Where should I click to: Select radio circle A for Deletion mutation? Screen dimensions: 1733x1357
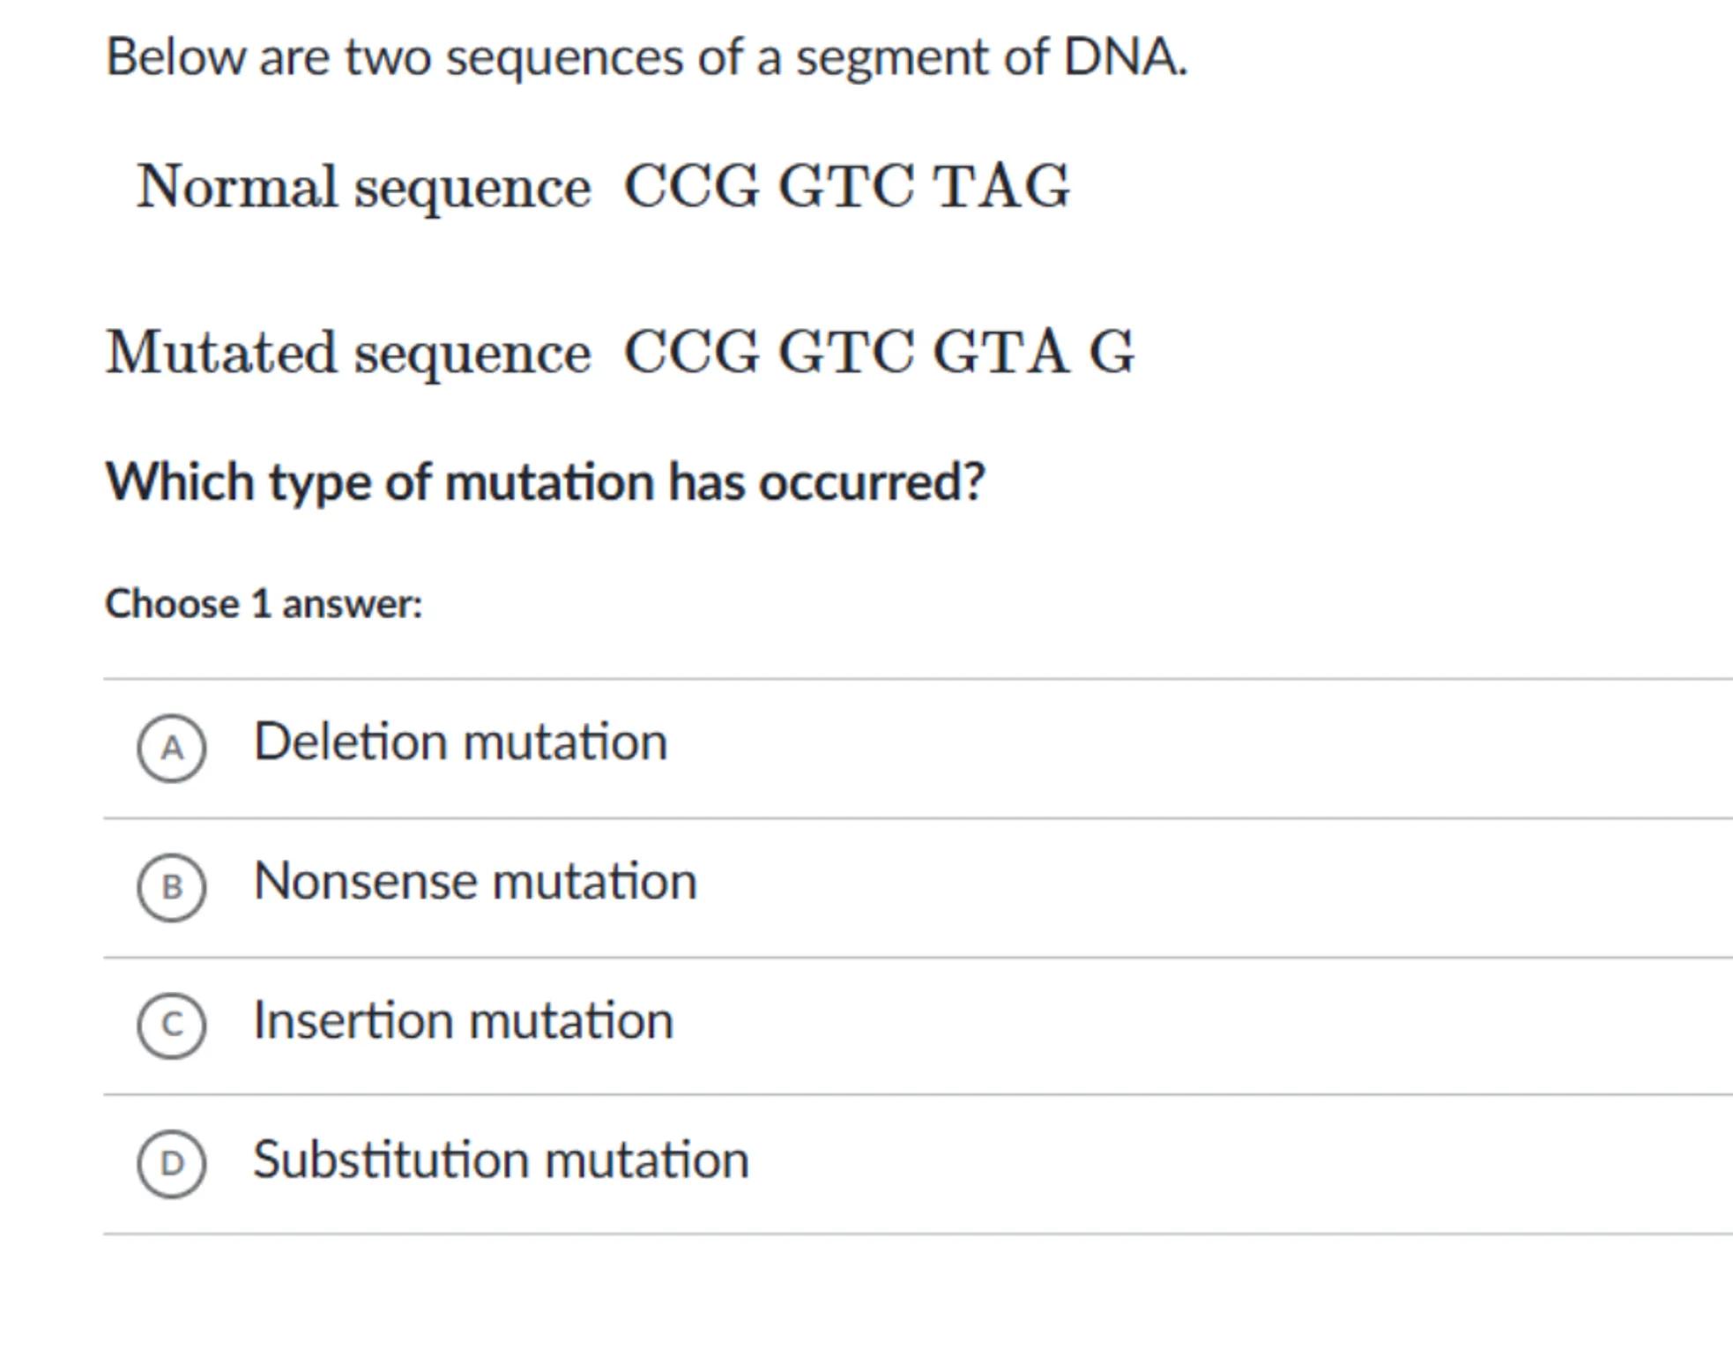172,748
